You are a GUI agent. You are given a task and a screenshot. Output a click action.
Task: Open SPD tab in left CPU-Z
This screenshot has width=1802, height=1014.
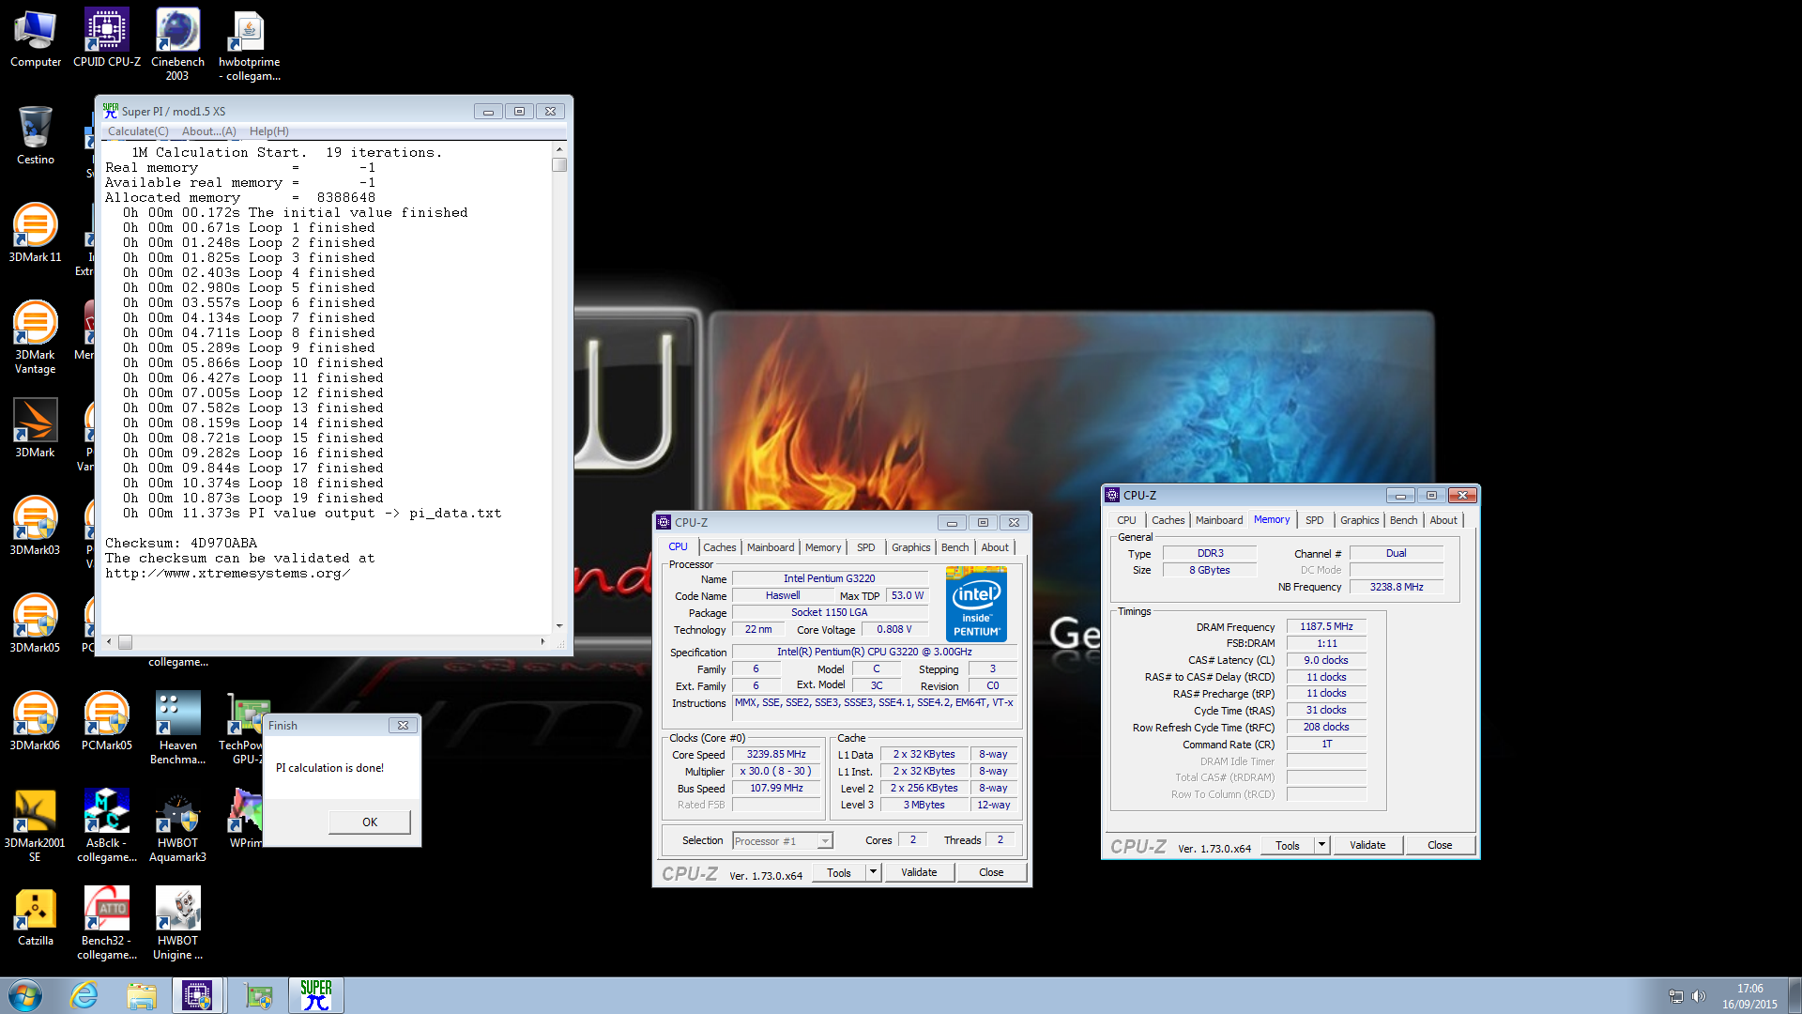coord(865,547)
